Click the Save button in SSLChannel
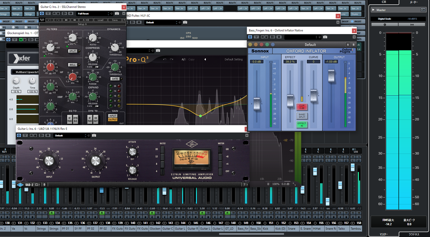Viewport: 430px width, 237px height. pos(114,20)
